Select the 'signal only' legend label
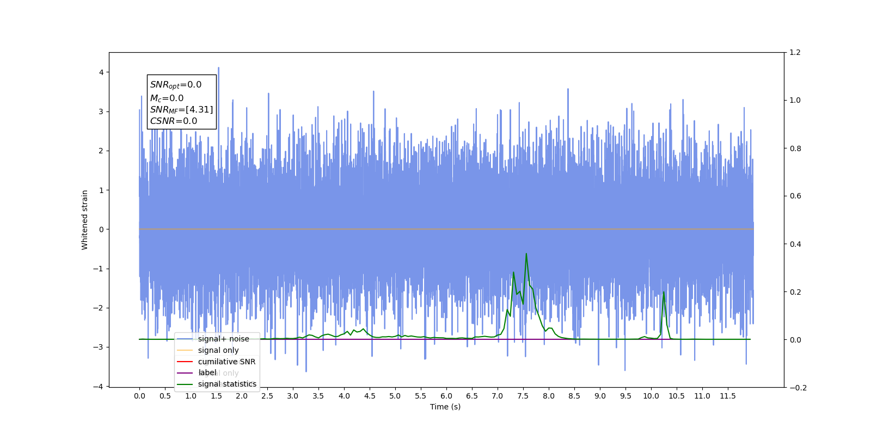This screenshot has width=871, height=435. tap(218, 350)
